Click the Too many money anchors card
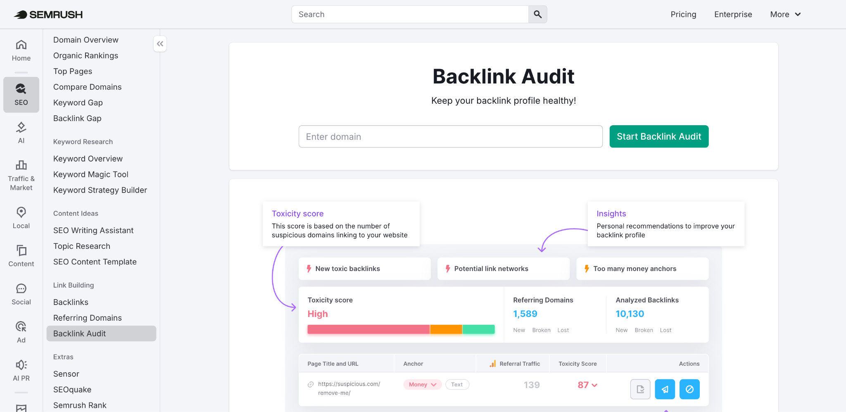This screenshot has width=846, height=412. coord(642,269)
